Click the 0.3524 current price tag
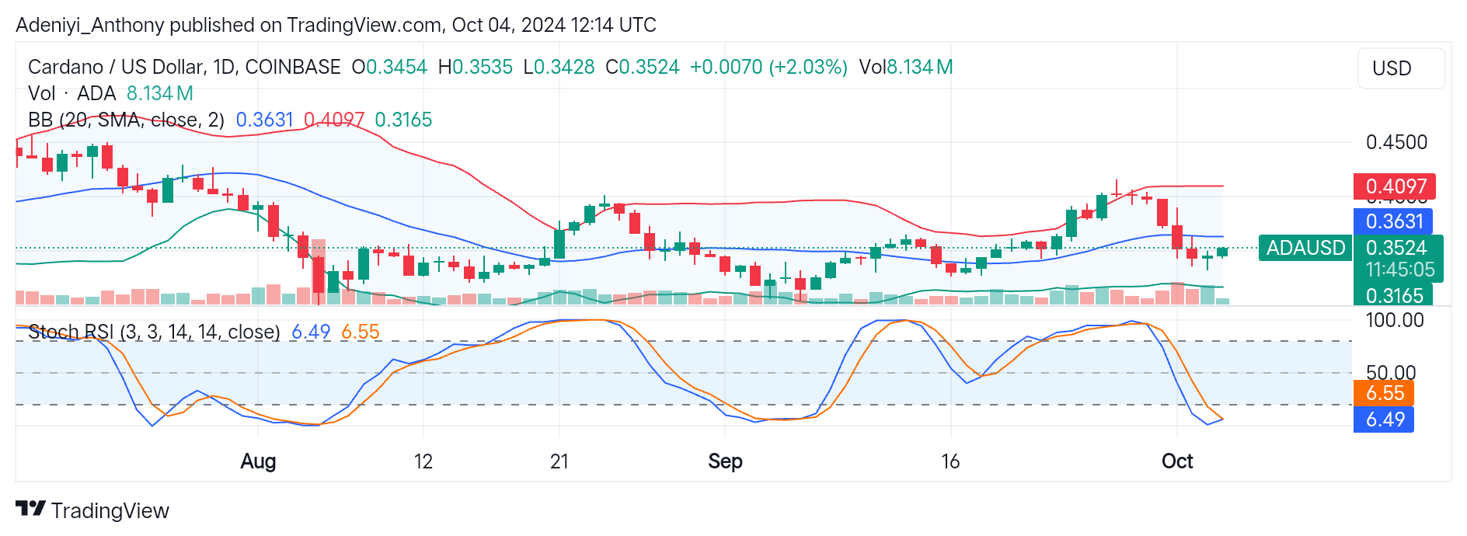 coord(1398,248)
